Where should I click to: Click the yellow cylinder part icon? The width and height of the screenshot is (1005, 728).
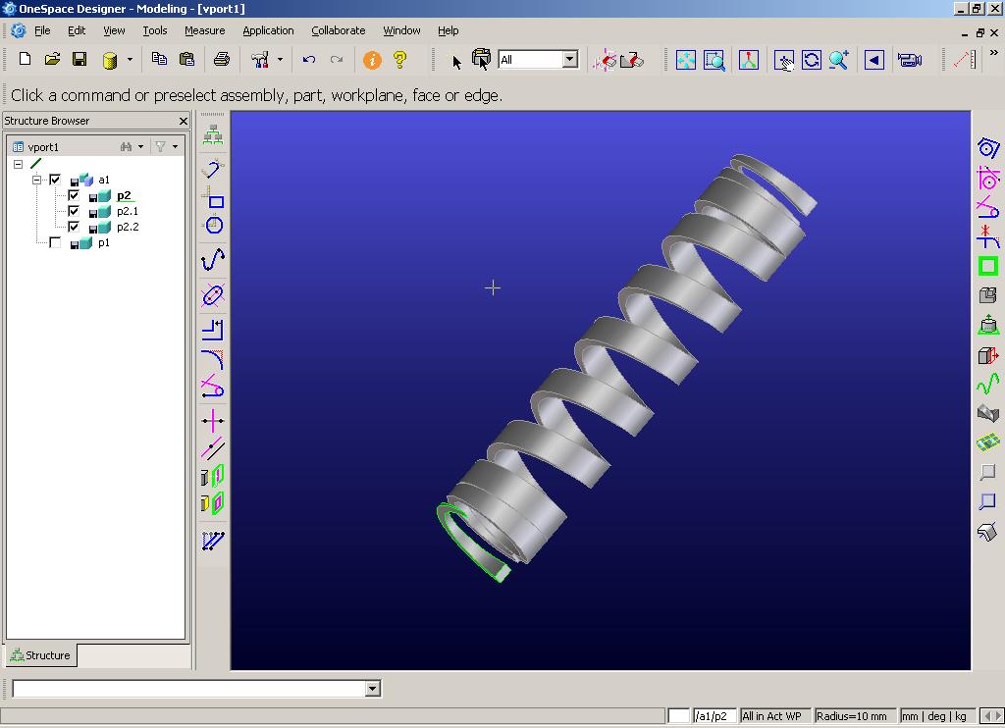coord(110,60)
